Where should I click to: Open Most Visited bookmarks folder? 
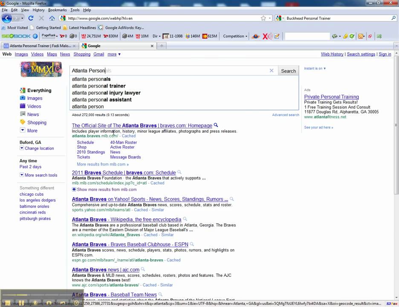pyautogui.click(x=14, y=27)
